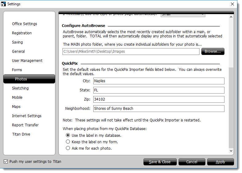Open the Titan Drive settings

click(x=21, y=134)
